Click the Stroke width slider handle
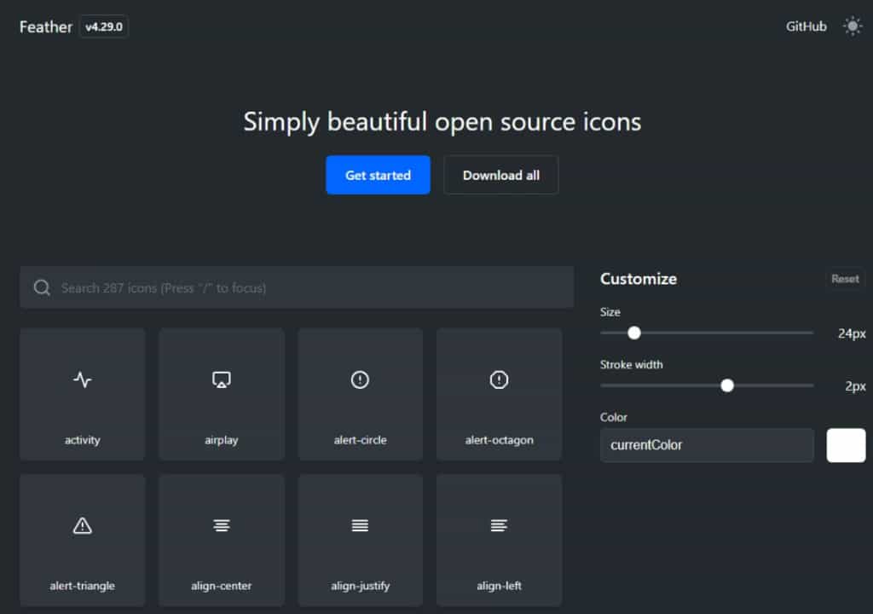The height and width of the screenshot is (614, 873). pyautogui.click(x=727, y=385)
